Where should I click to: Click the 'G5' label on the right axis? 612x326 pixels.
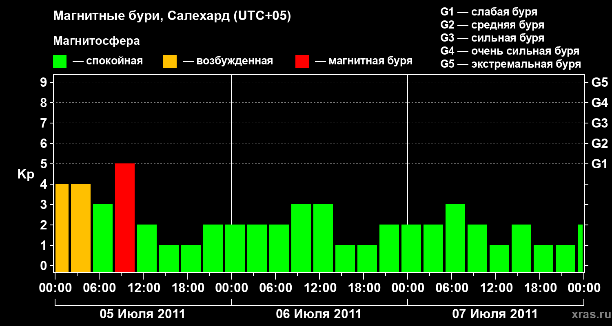(600, 82)
